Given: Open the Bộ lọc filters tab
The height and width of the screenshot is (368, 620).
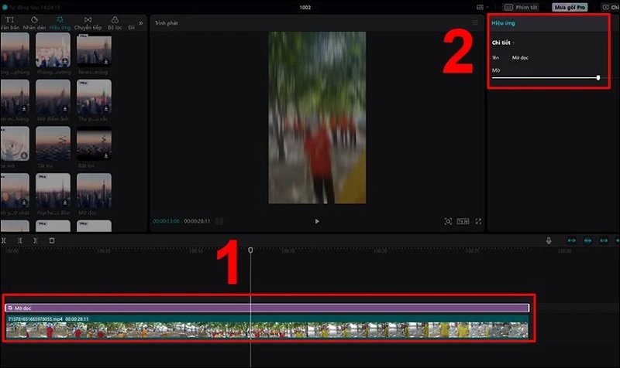Looking at the screenshot, I should 115,22.
